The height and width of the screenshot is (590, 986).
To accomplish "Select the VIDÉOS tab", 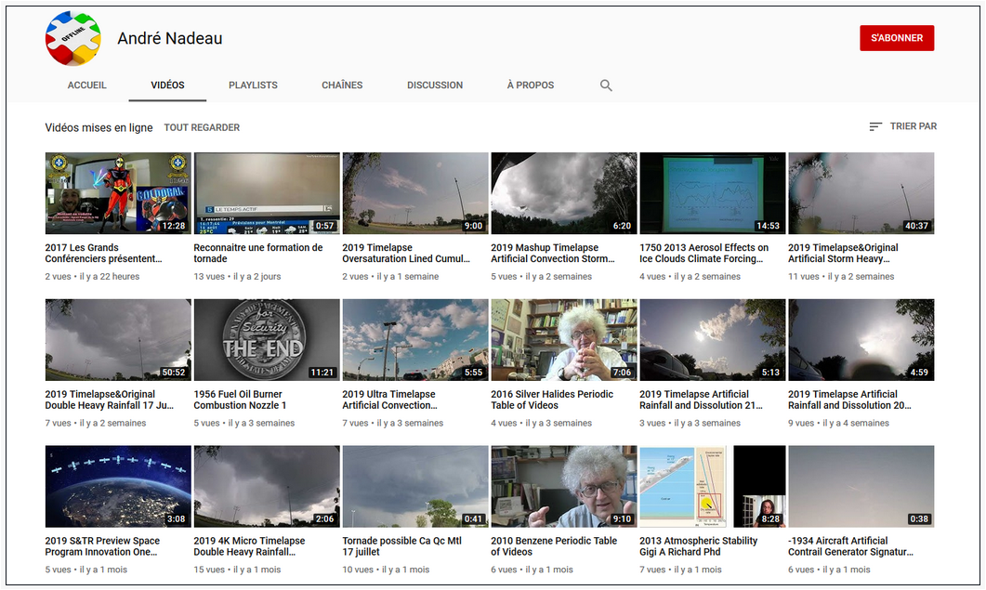I will coord(167,85).
